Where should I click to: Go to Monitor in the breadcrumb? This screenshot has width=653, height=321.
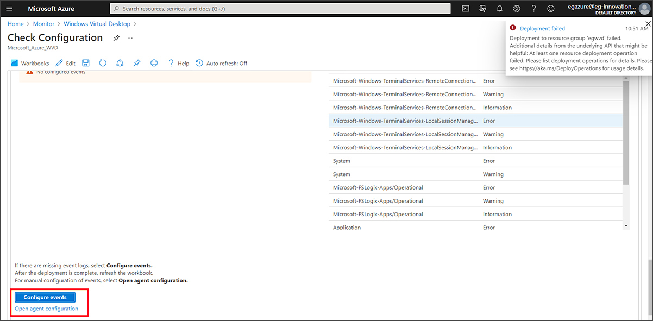pos(43,24)
